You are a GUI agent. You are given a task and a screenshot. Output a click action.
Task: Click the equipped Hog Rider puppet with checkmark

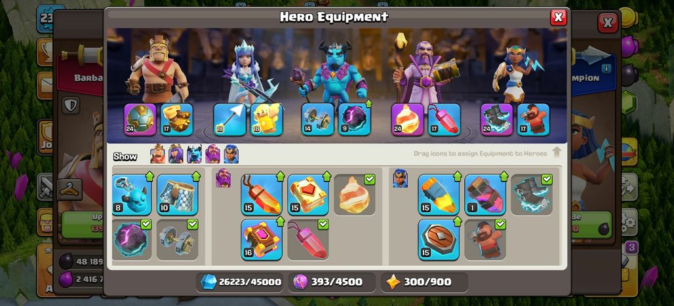click(x=485, y=239)
